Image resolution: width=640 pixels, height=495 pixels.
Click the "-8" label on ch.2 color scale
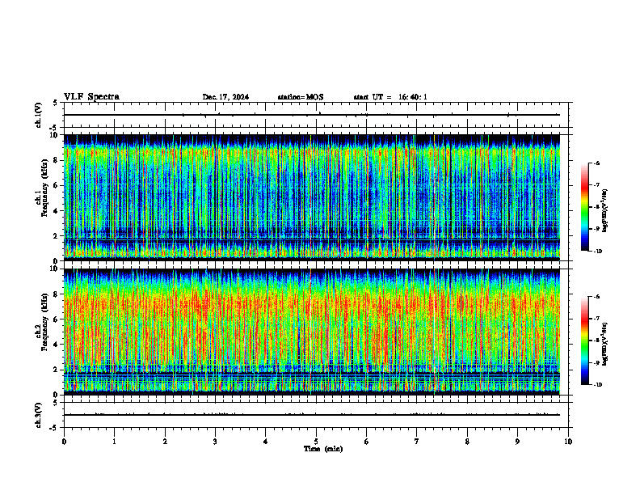pyautogui.click(x=596, y=341)
